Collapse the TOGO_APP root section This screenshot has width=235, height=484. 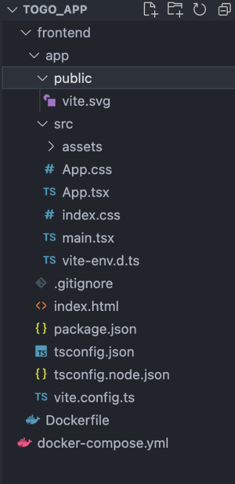(12, 10)
